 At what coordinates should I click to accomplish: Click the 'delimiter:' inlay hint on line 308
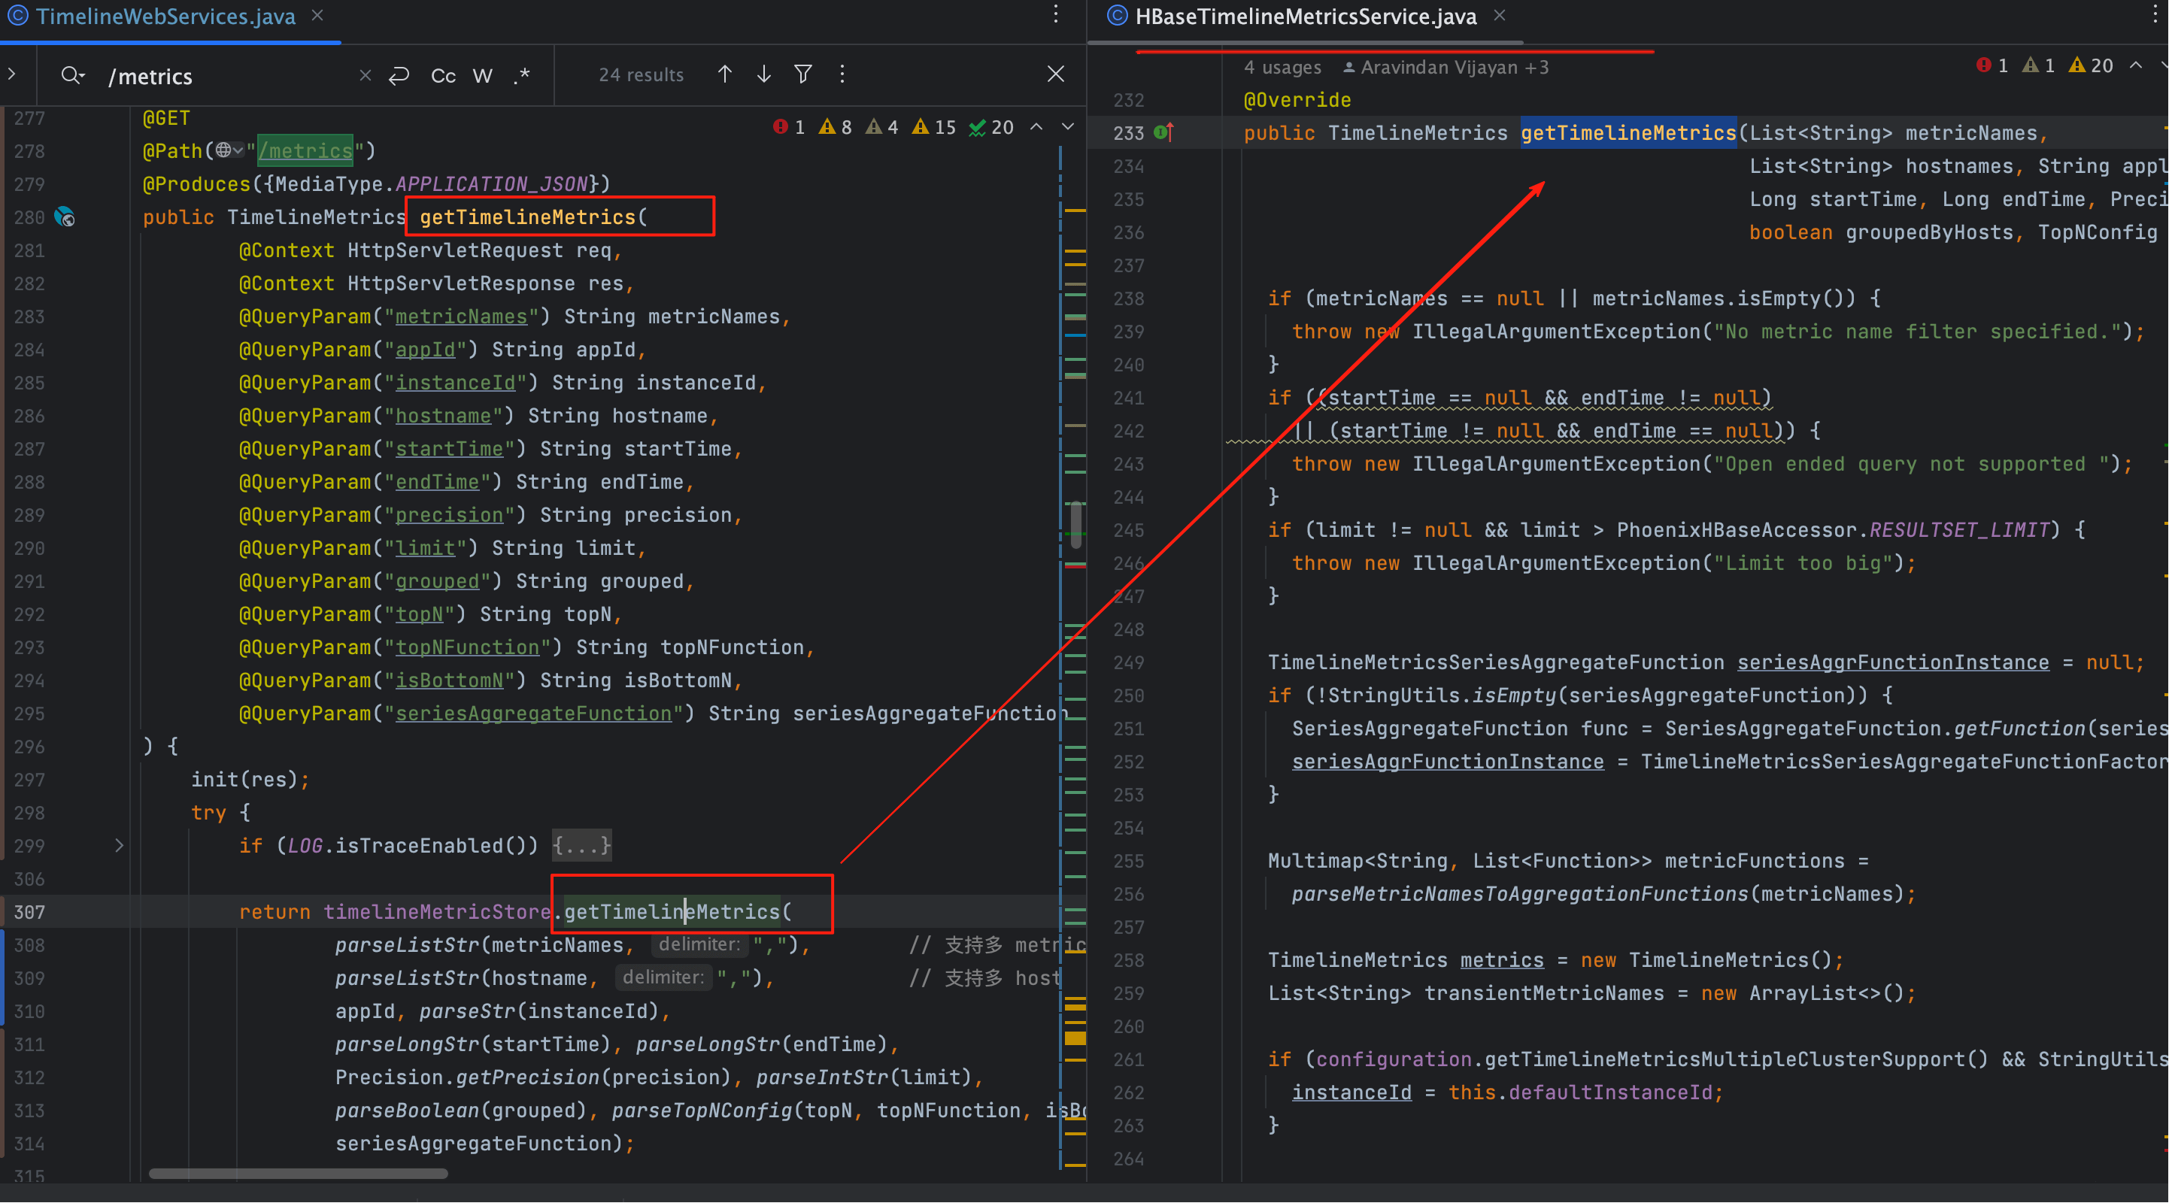click(x=699, y=944)
